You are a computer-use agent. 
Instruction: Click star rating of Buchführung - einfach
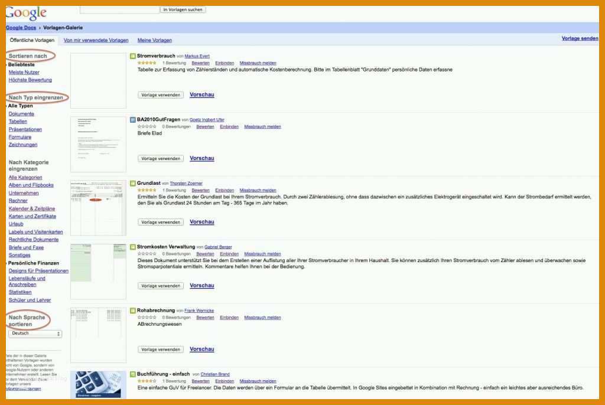[x=147, y=381]
